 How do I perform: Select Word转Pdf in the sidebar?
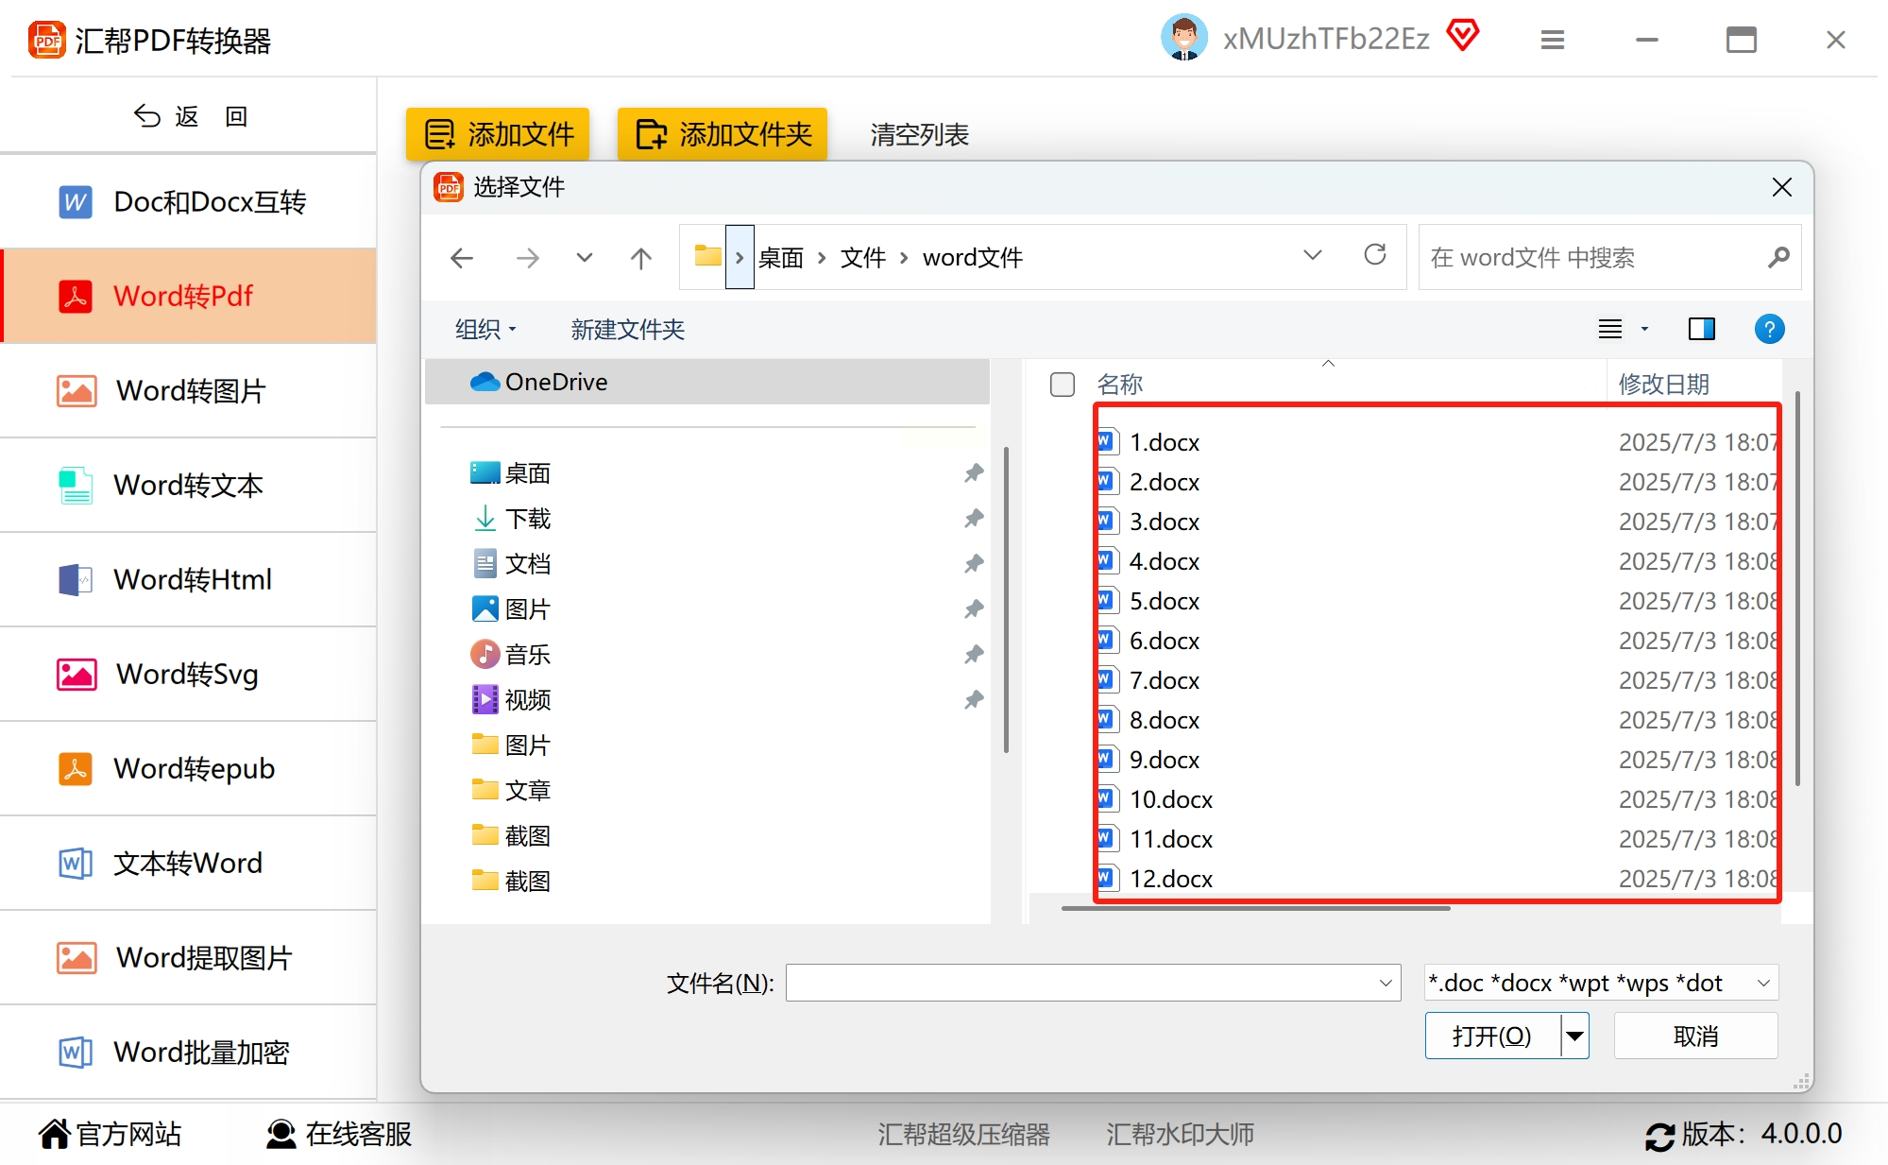pyautogui.click(x=188, y=296)
